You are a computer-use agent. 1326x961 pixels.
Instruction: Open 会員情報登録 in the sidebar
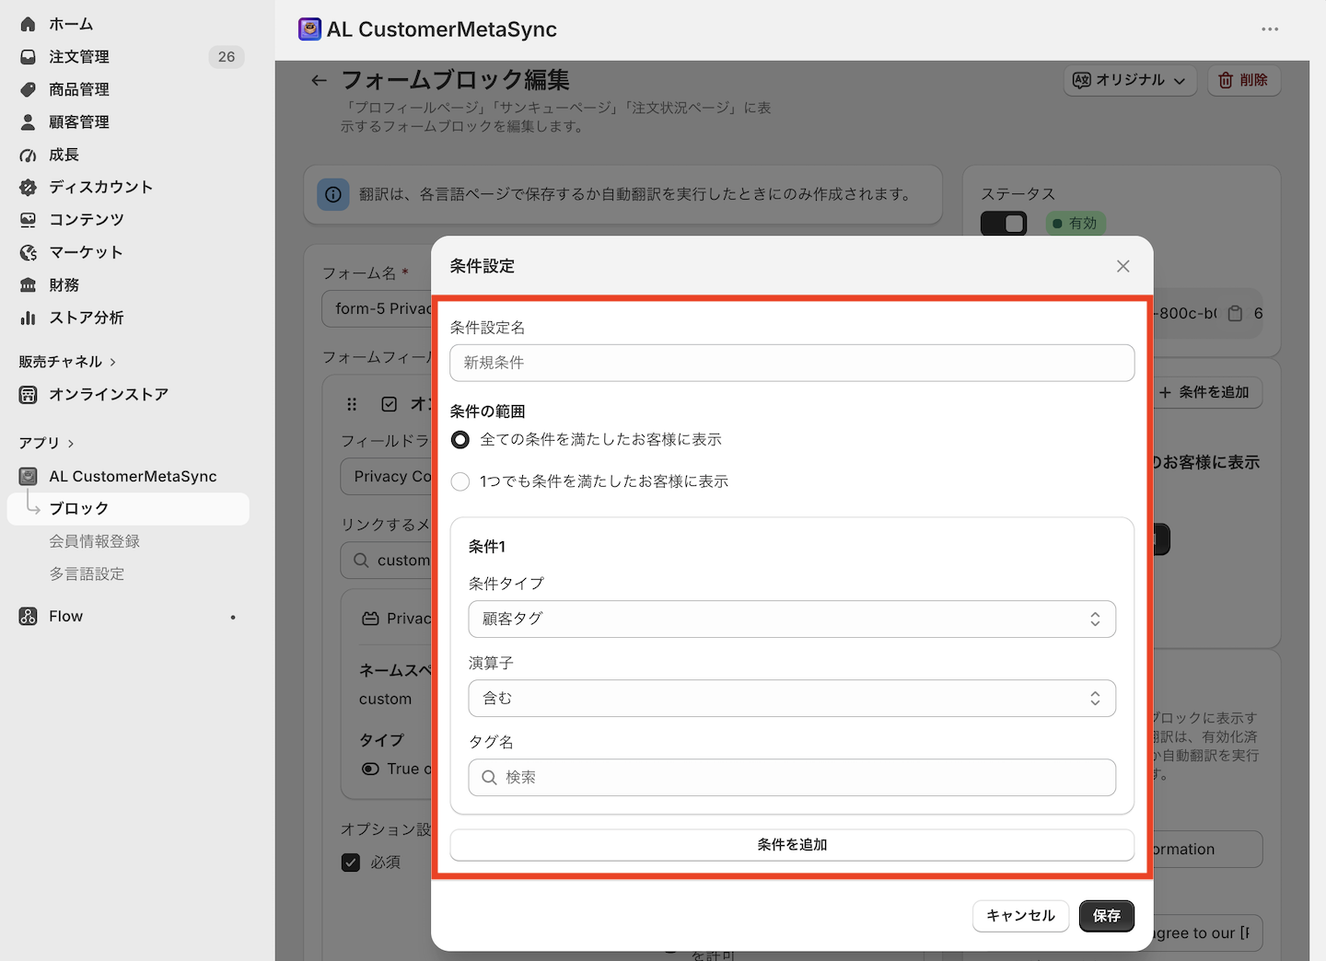(x=94, y=541)
